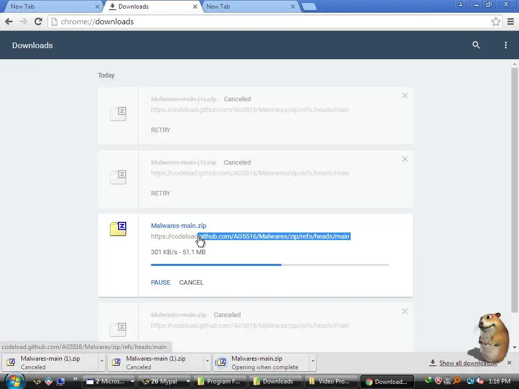Focus the address bar showing chrome://downloads
The image size is (519, 389).
pos(275,22)
